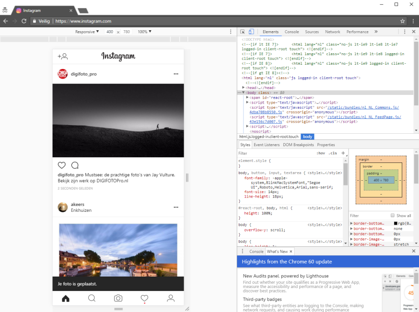The height and width of the screenshot is (312, 419).
Task: Open the Network tab
Action: [332, 32]
